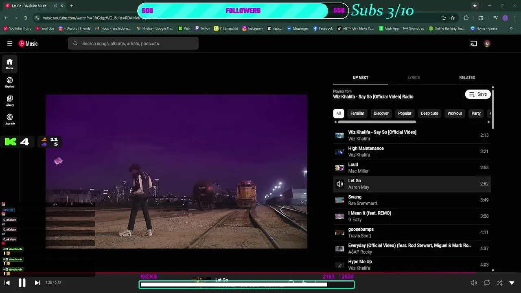
Task: Play High Maintenance from the queue
Action: [412, 151]
